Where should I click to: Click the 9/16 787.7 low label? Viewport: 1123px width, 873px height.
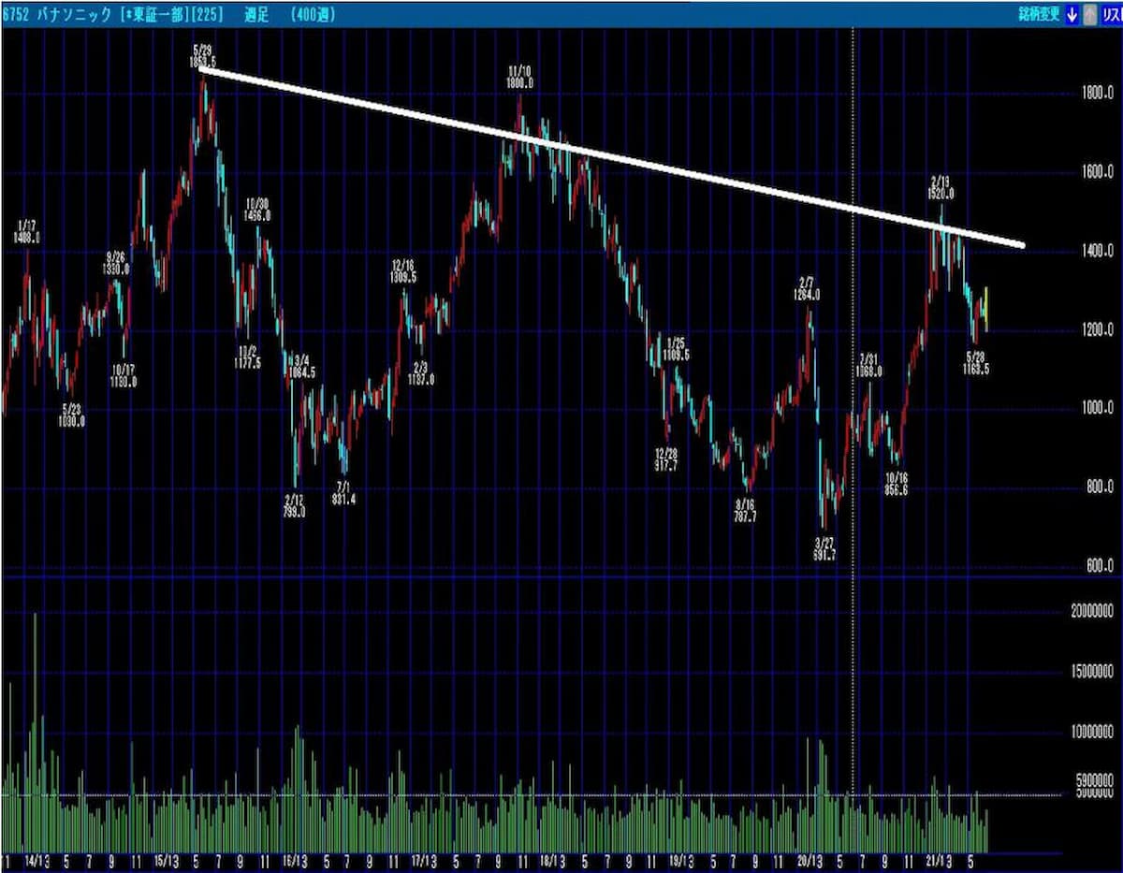(746, 509)
